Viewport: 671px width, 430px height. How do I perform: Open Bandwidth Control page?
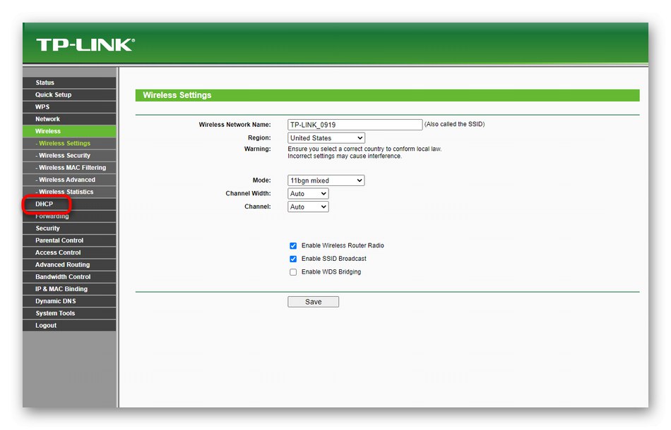click(x=69, y=277)
